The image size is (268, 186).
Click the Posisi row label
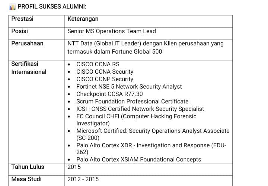(x=19, y=31)
